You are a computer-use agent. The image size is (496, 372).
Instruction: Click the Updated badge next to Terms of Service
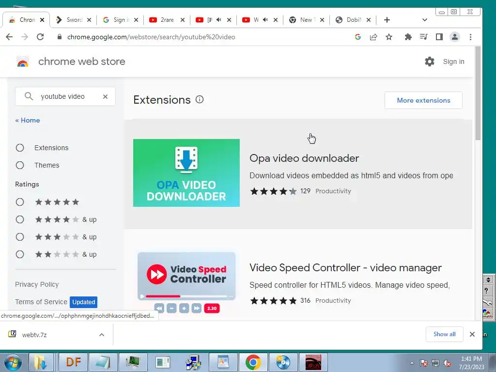(x=83, y=302)
